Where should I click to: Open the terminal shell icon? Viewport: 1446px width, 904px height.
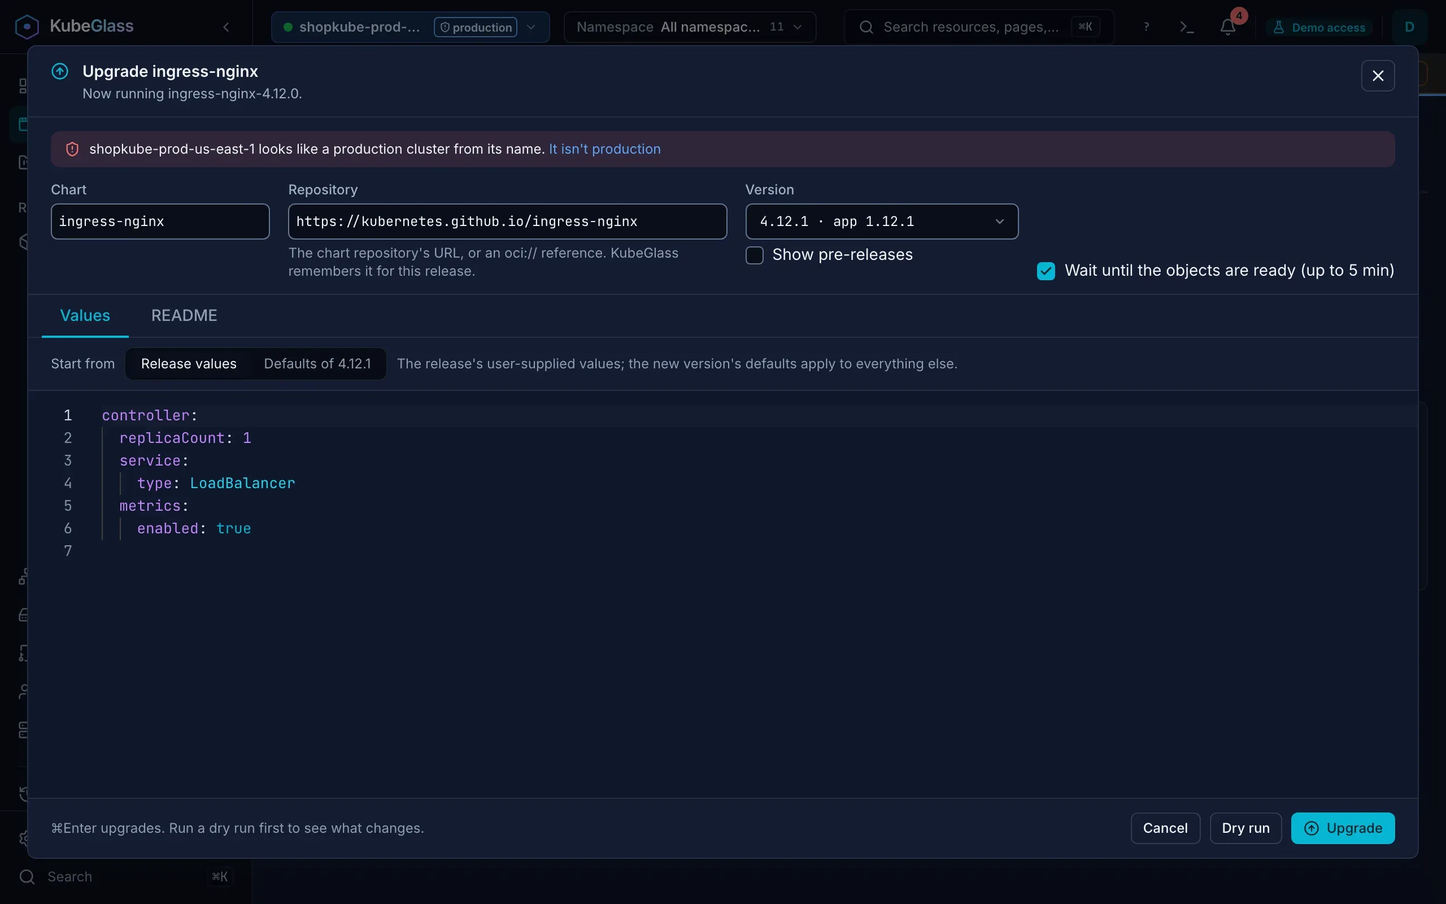coord(1187,27)
